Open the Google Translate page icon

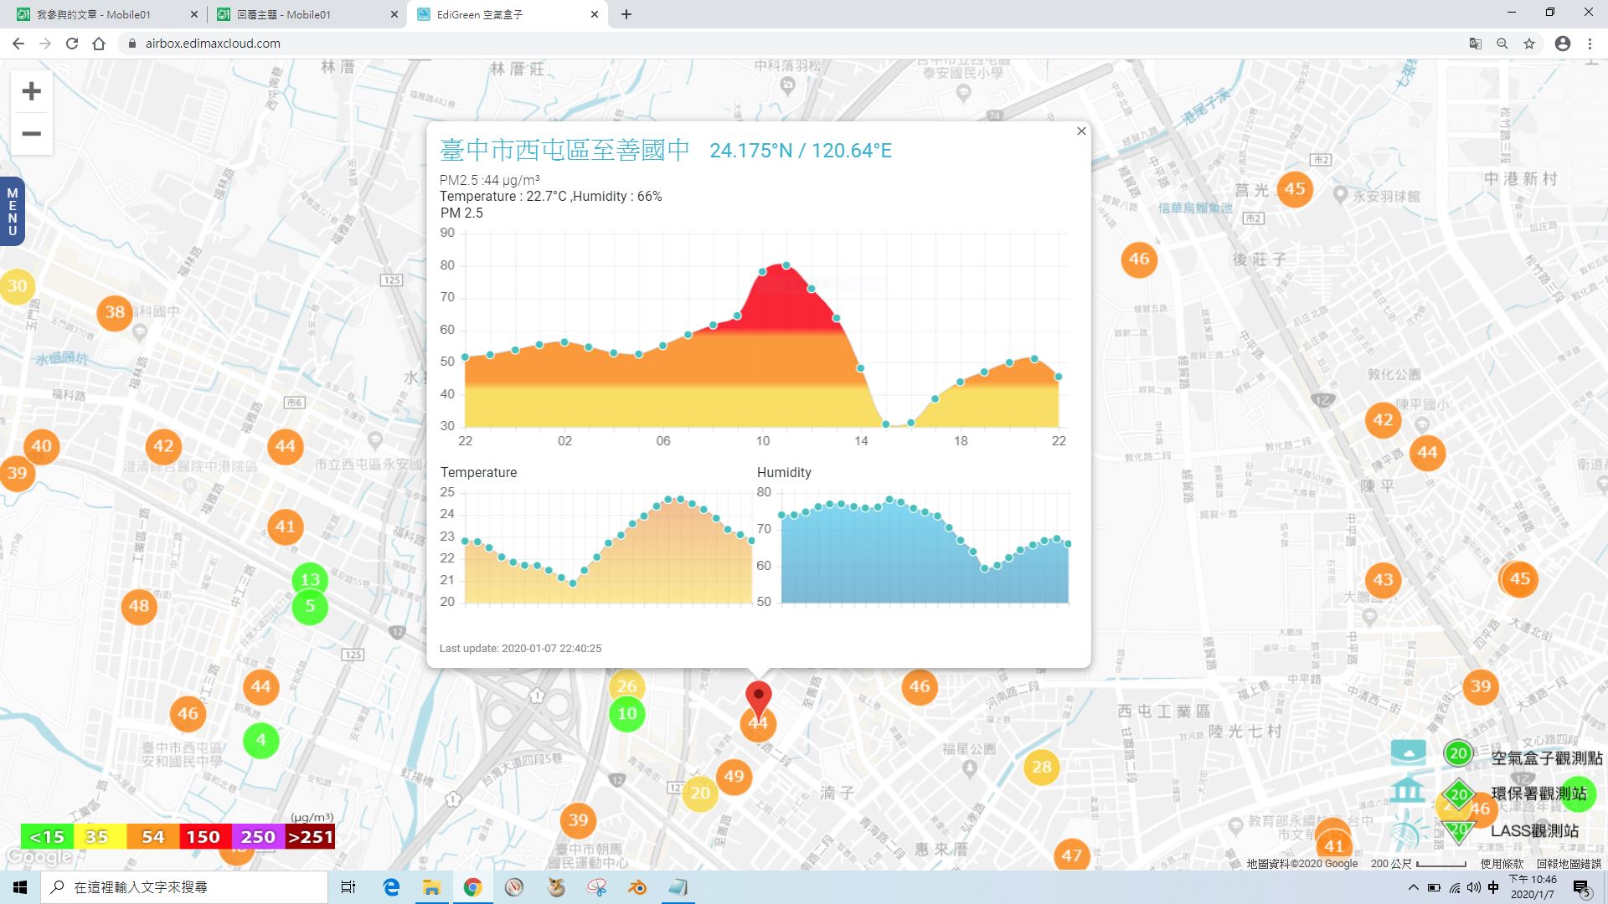(1476, 44)
